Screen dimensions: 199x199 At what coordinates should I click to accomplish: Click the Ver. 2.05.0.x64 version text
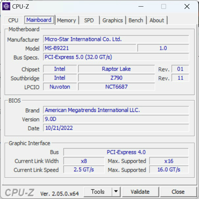pyautogui.click(x=60, y=194)
